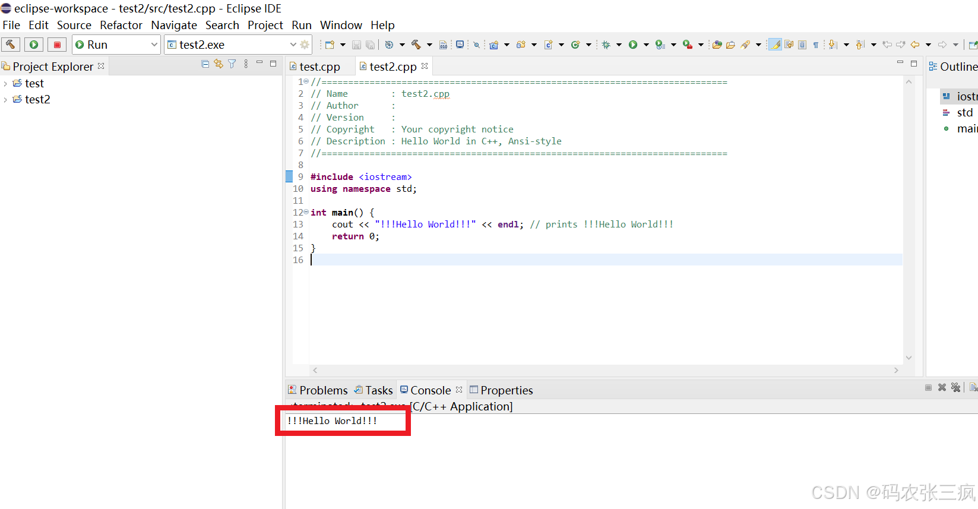Click the Open Task folder icon
The image size is (978, 509).
point(731,45)
